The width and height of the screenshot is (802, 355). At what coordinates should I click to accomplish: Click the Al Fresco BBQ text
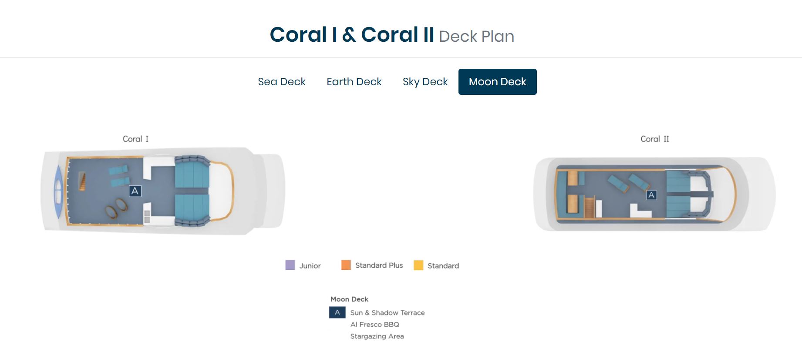(375, 325)
